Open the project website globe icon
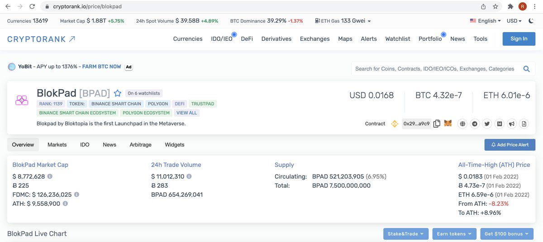The width and height of the screenshot is (543, 242). [462, 123]
